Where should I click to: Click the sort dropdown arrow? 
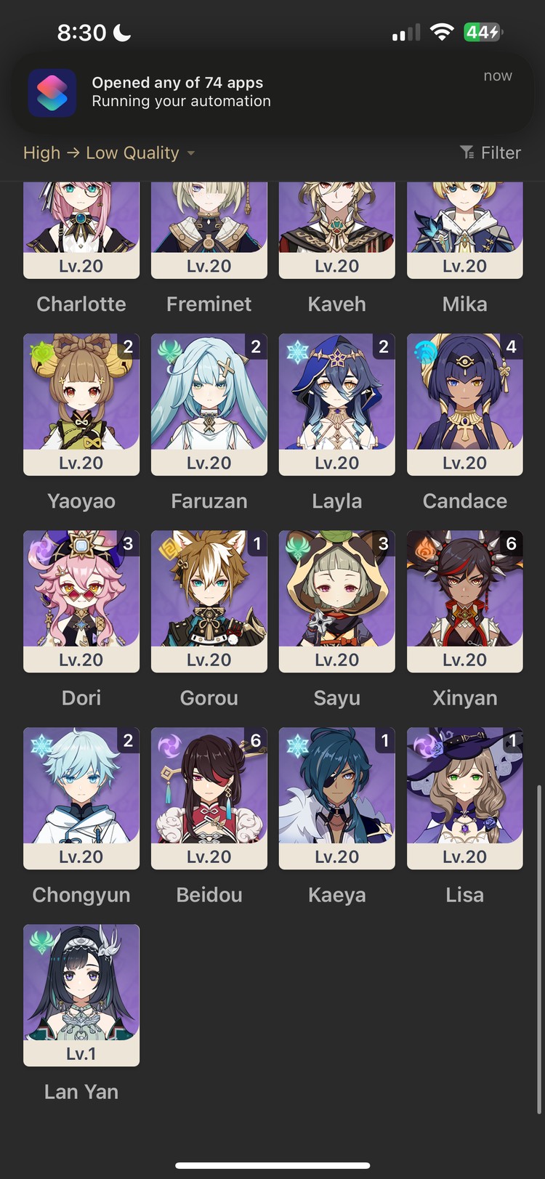[190, 153]
